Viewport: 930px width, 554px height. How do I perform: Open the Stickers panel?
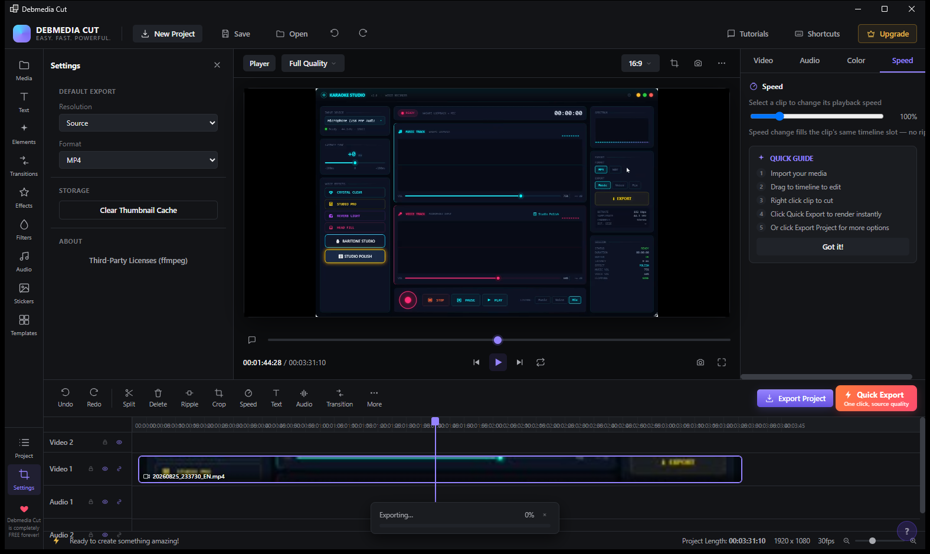pyautogui.click(x=24, y=293)
